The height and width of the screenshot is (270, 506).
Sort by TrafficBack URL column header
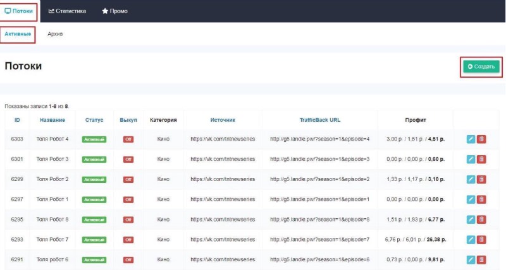[x=319, y=120]
